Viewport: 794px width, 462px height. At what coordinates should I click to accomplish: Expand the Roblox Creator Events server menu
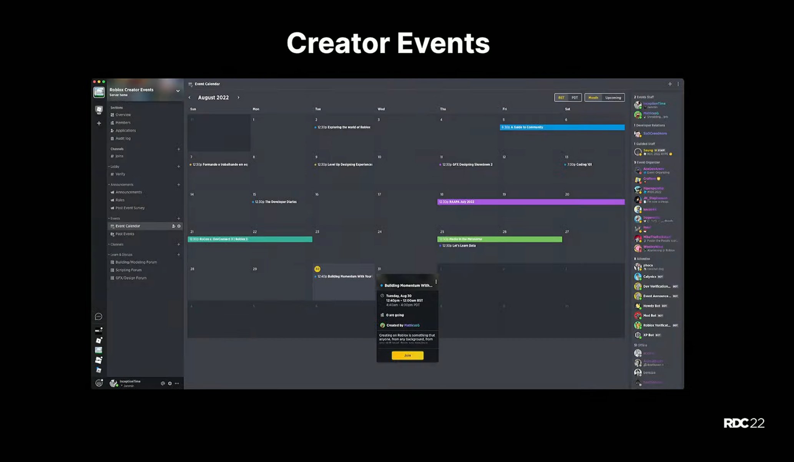point(178,91)
